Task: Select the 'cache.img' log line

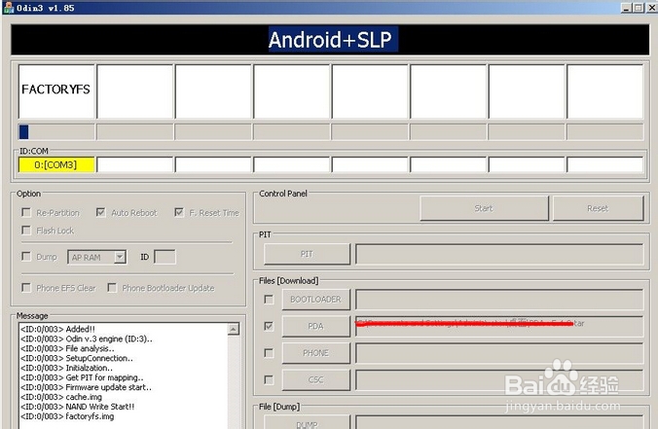Action: [x=61, y=397]
